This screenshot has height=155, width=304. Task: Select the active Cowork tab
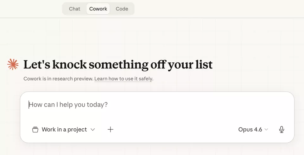98,9
